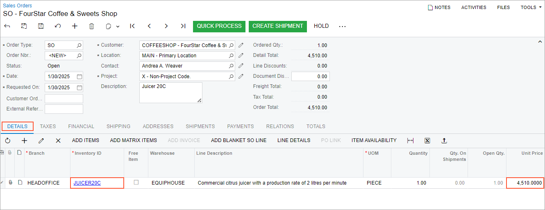
Task: Open the JUICER20C inventory link
Action: pyautogui.click(x=87, y=183)
